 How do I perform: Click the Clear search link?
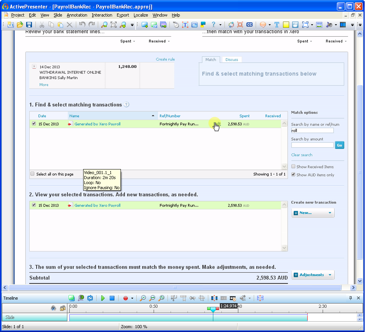(301, 155)
